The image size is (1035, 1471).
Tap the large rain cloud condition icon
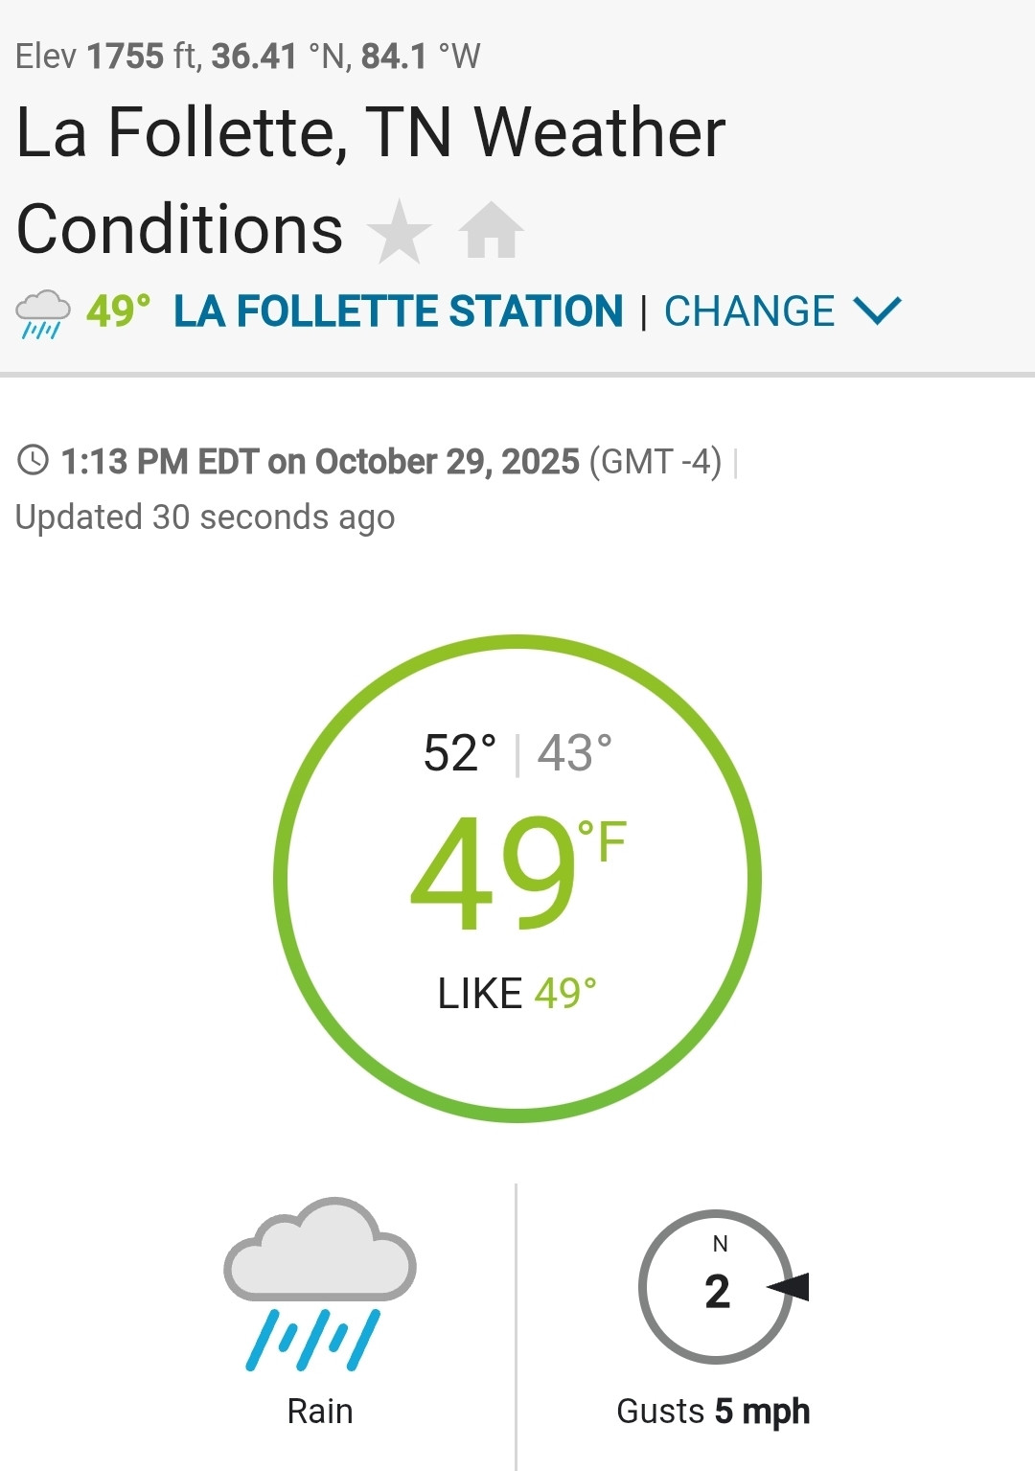coord(319,1284)
